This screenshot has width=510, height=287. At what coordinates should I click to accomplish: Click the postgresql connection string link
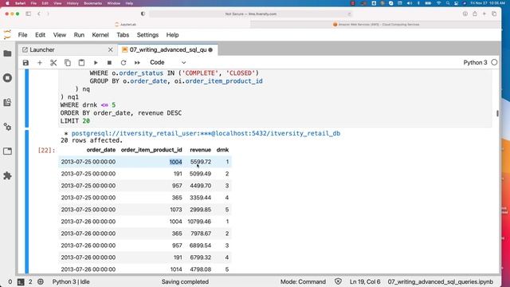pyautogui.click(x=206, y=133)
